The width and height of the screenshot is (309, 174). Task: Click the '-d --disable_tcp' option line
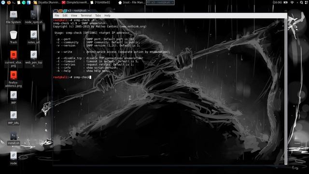pos(100,58)
